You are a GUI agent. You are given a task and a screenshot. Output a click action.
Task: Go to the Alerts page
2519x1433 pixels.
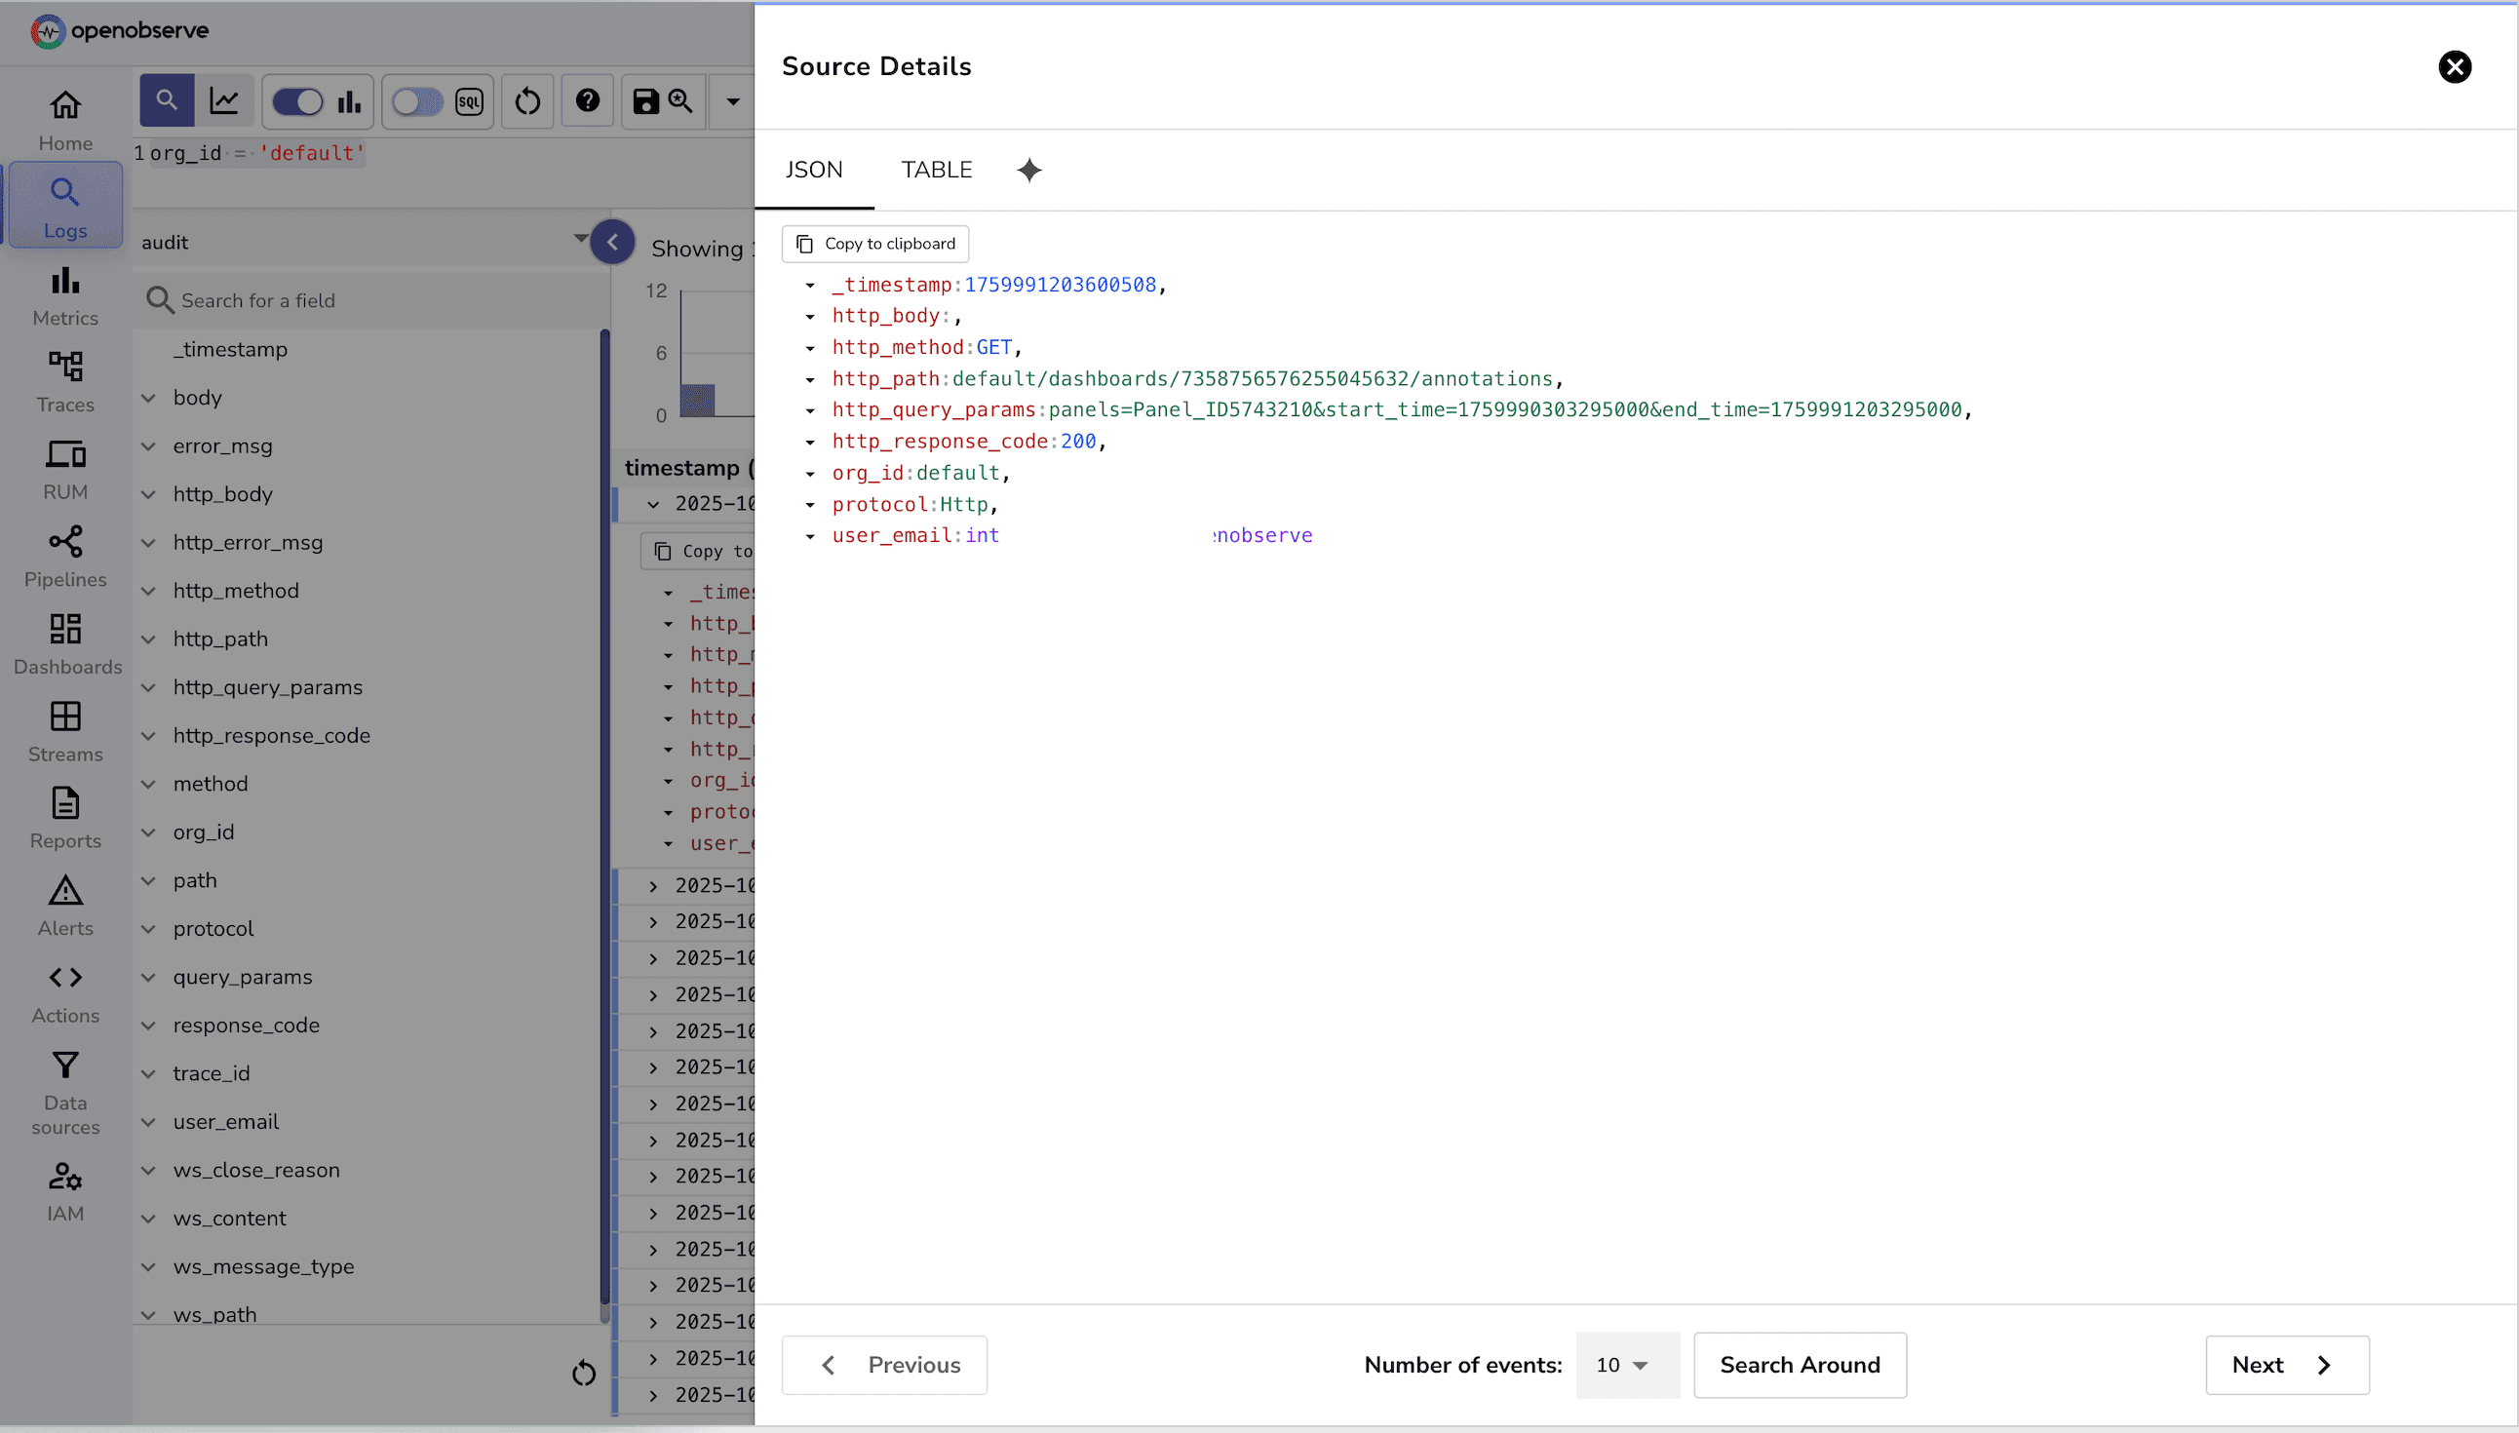[64, 905]
